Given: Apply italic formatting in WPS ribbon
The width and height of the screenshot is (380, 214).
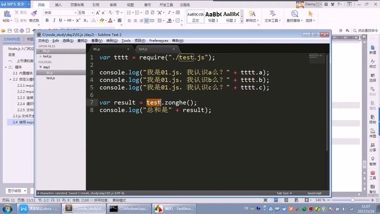Looking at the screenshot, I should (x=54, y=21).
